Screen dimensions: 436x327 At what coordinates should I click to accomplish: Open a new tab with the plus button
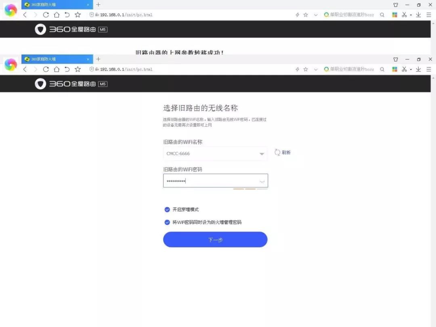pos(98,59)
